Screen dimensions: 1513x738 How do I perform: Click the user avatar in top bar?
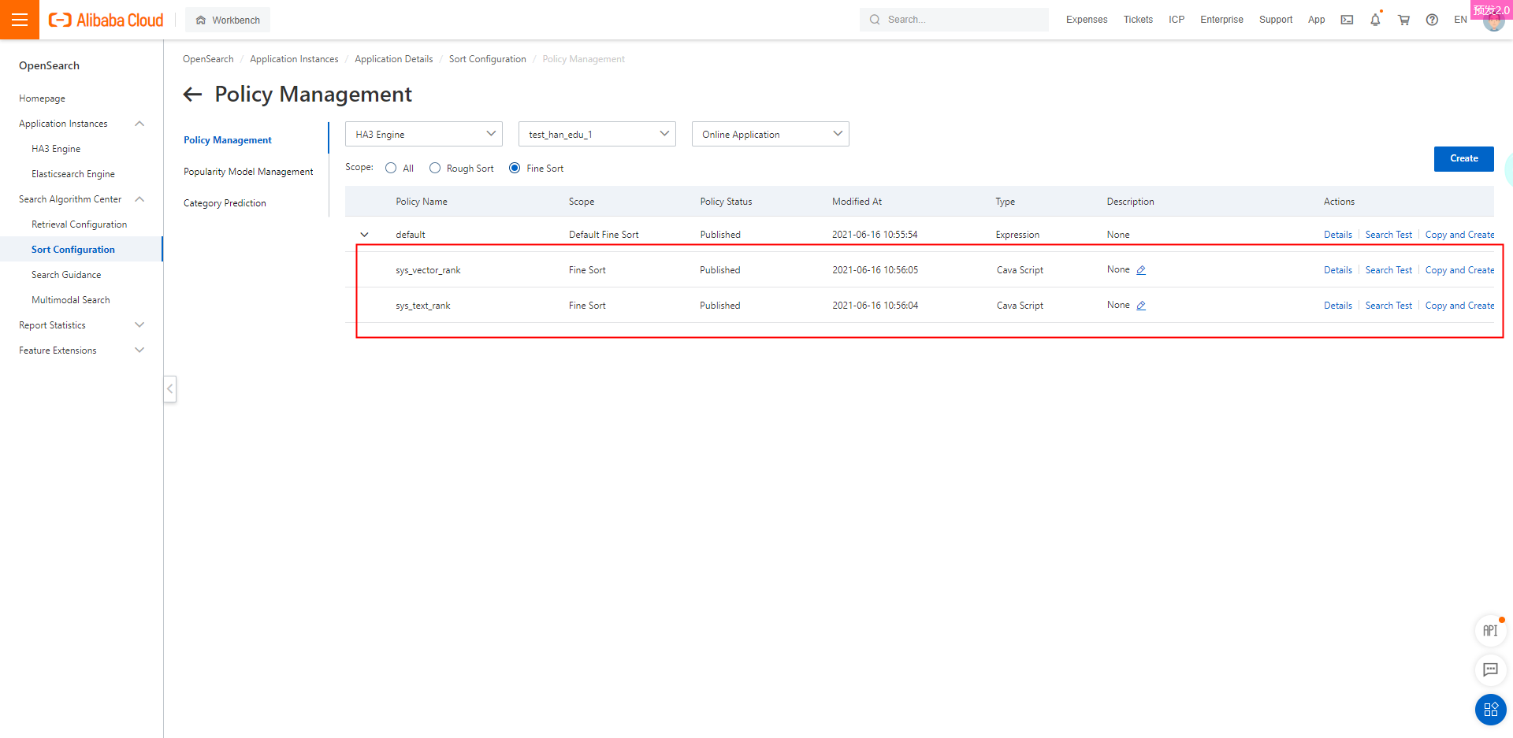click(x=1493, y=21)
